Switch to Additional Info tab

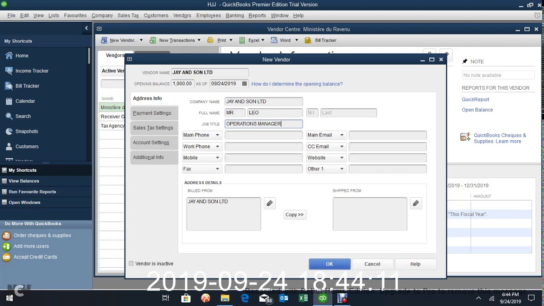click(154, 157)
